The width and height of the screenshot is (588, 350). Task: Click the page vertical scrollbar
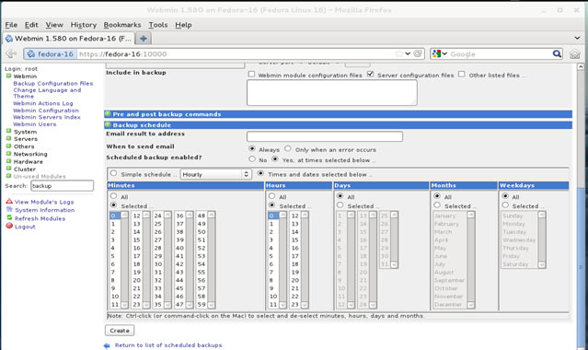581,206
